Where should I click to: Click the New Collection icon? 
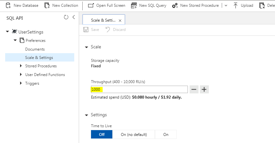point(47,5)
